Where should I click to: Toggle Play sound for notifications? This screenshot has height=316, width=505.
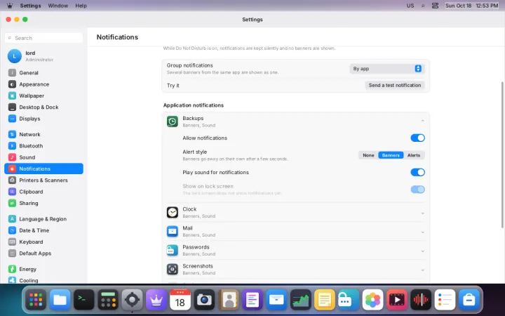click(x=417, y=172)
